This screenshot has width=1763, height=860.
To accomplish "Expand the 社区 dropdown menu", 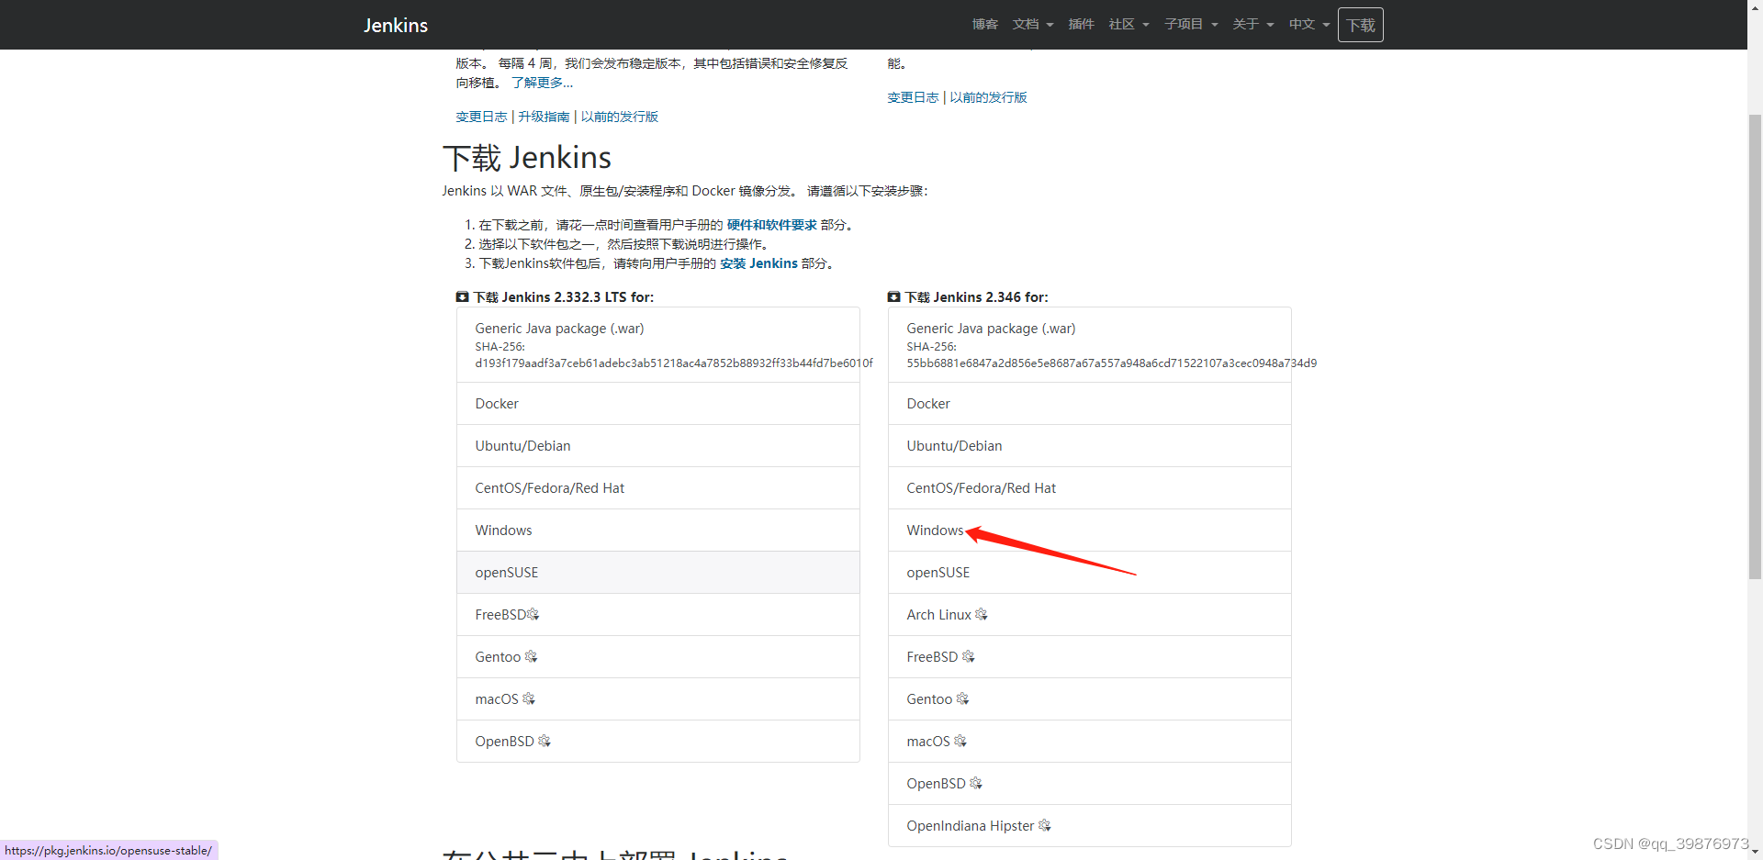I will (1129, 24).
